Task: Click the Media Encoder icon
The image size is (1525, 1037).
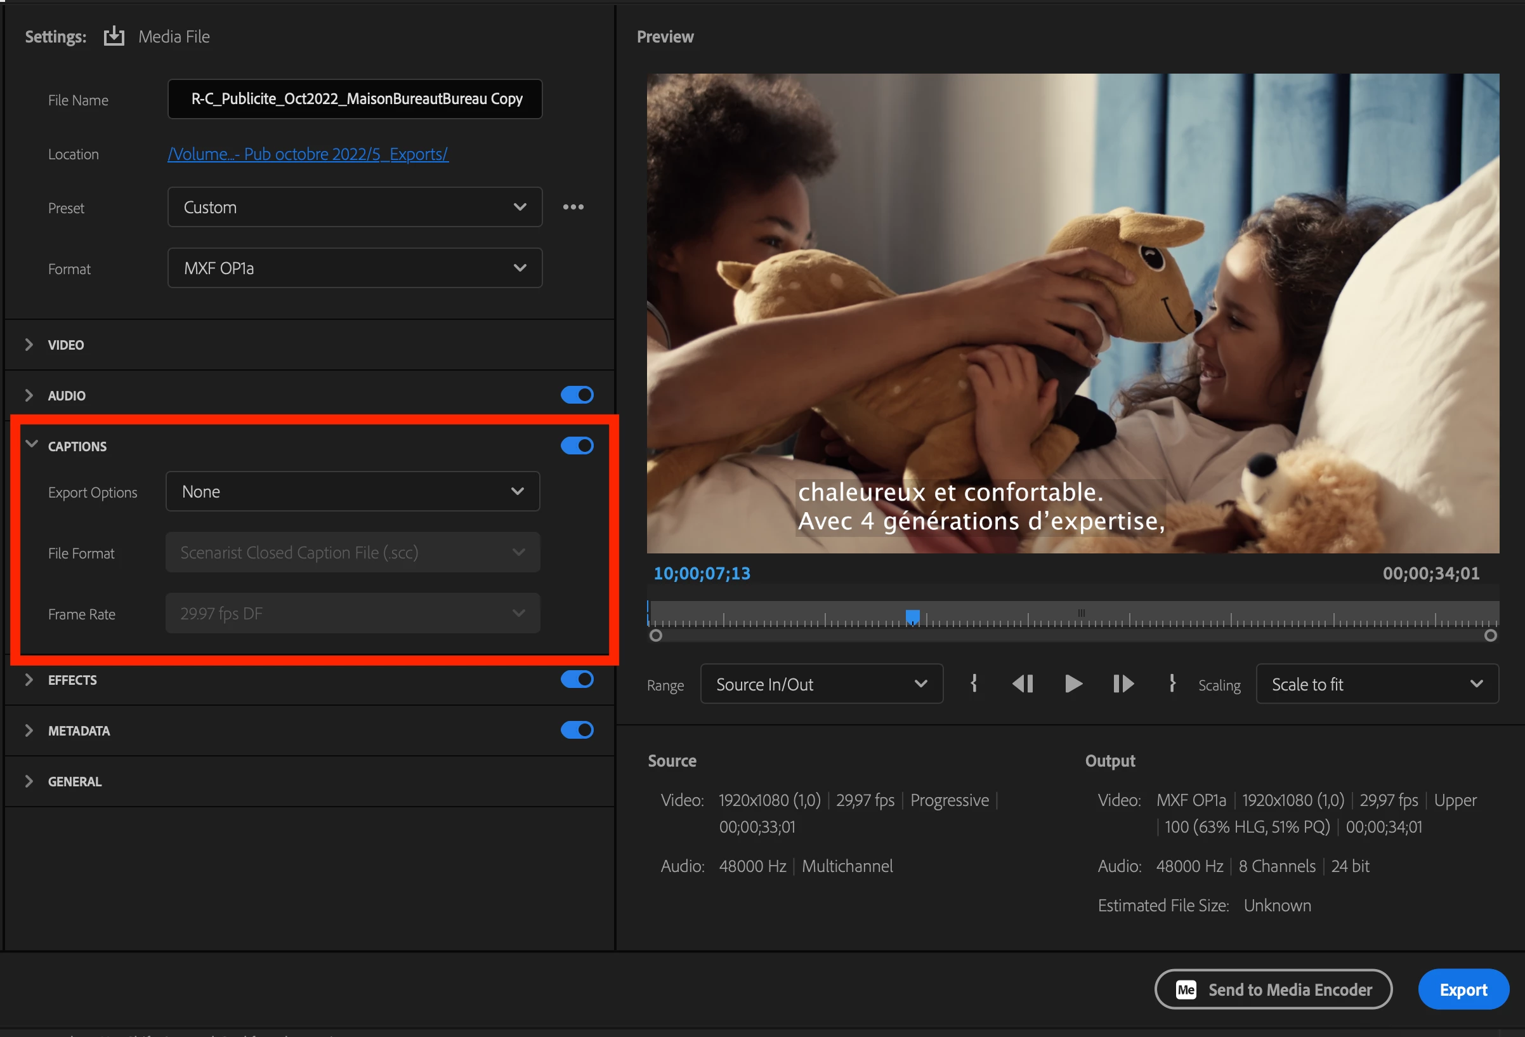Action: 1185,989
